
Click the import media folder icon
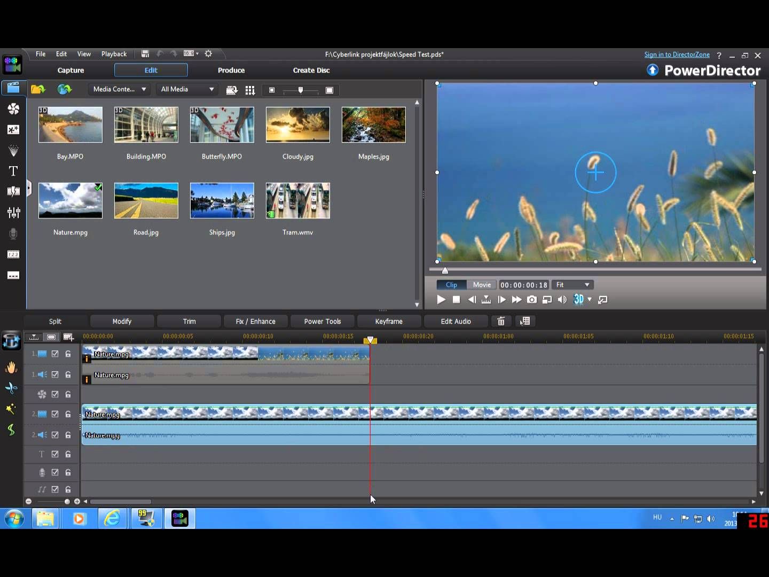(x=38, y=90)
